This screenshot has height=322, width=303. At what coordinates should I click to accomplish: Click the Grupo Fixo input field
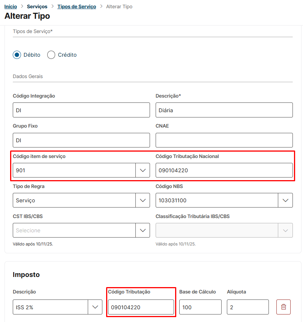pyautogui.click(x=81, y=140)
